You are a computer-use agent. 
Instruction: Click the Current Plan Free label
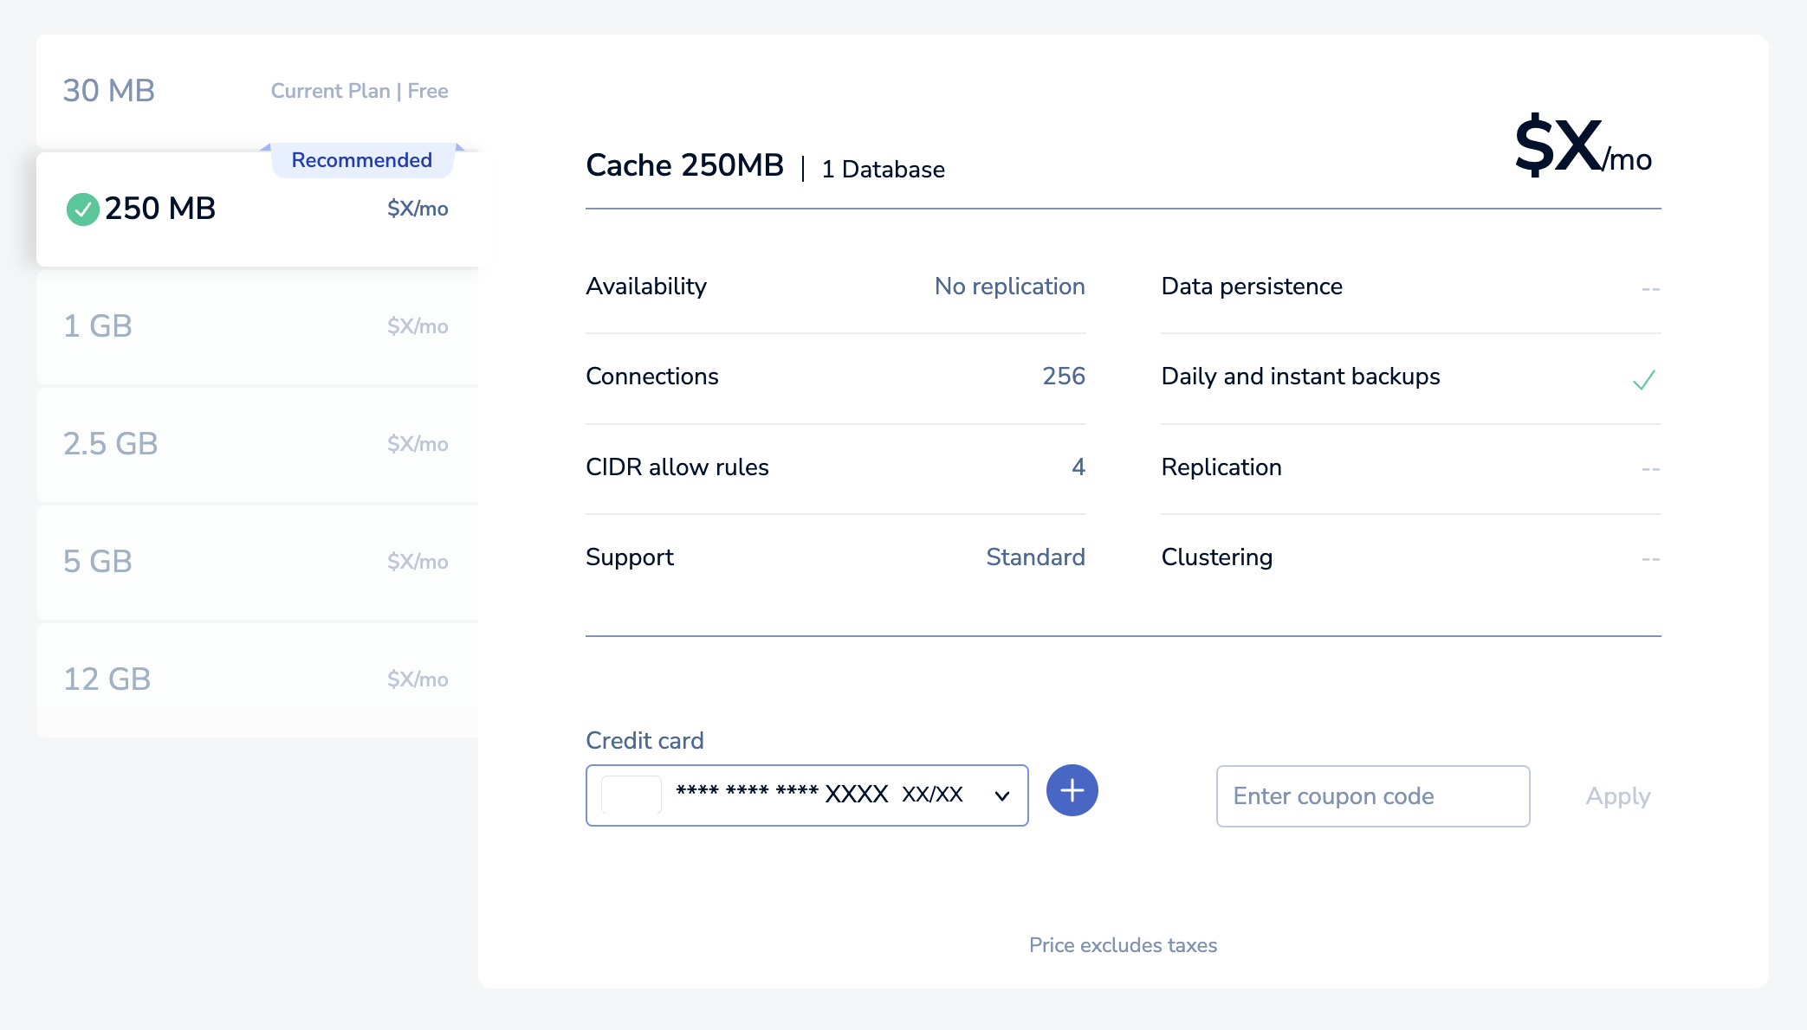click(359, 91)
